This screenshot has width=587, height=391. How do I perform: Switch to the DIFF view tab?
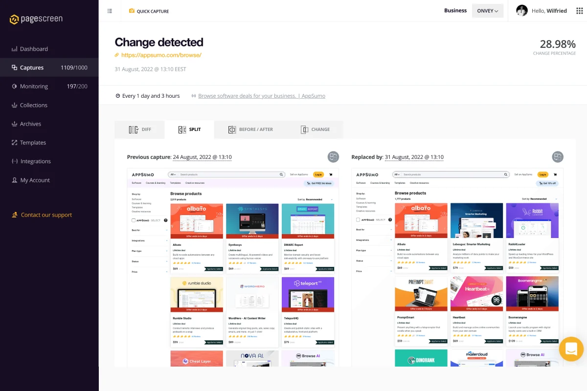pos(140,130)
